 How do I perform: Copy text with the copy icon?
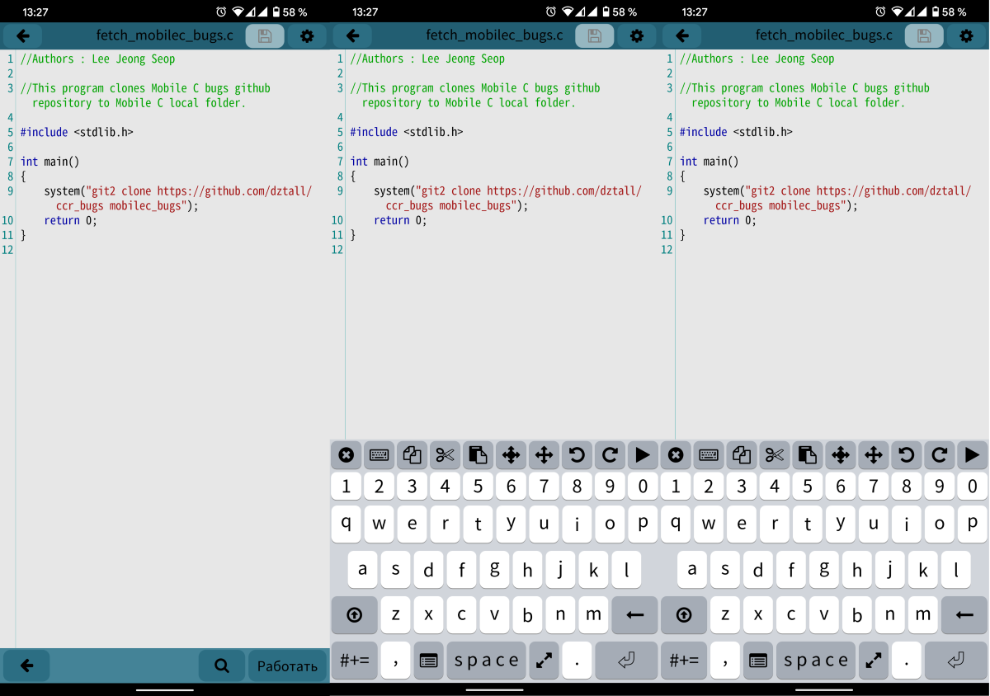(x=412, y=454)
